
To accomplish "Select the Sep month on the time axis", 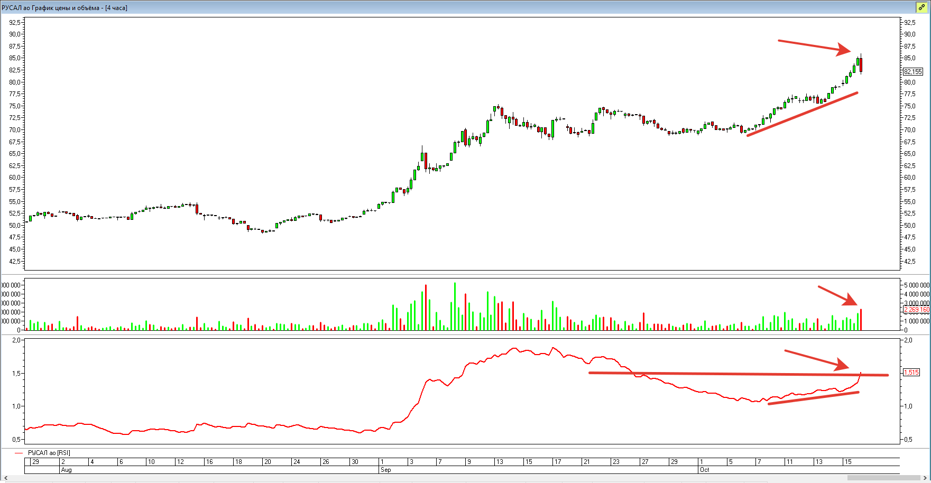I will tap(386, 470).
